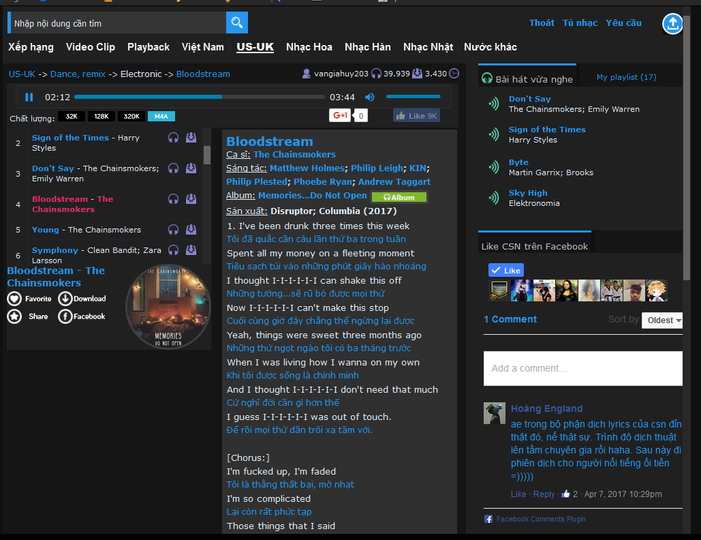Open Nhạc Hoa menu
Screen dimensions: 701x540
(x=309, y=47)
